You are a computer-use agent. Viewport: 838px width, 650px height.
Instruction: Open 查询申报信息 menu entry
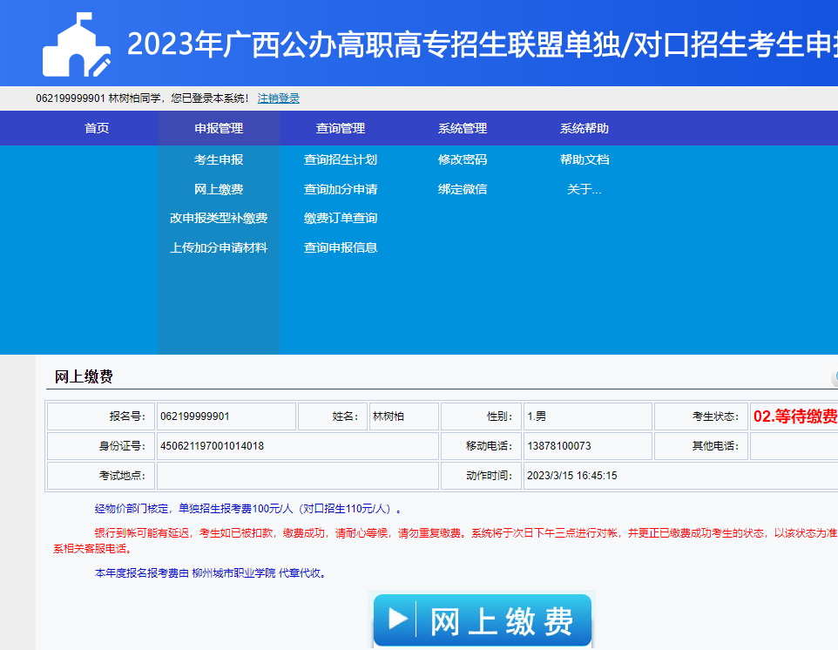341,247
